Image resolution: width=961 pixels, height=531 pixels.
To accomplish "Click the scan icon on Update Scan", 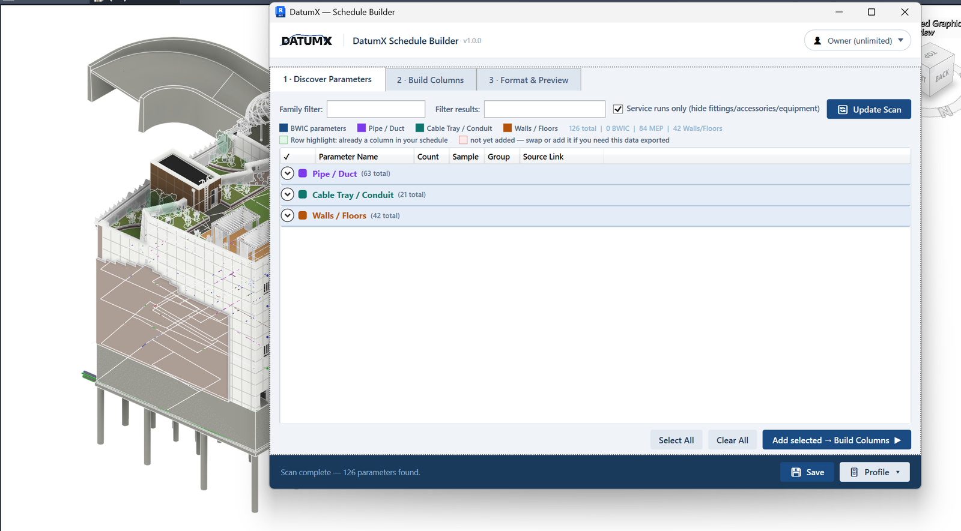I will (x=843, y=109).
